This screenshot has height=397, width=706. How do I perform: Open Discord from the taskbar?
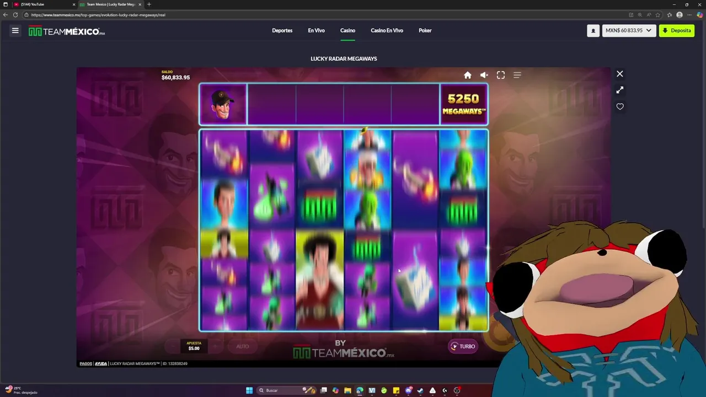point(408,390)
